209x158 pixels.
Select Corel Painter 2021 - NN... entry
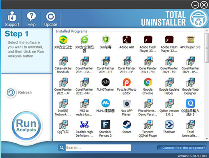[x=84, y=86]
